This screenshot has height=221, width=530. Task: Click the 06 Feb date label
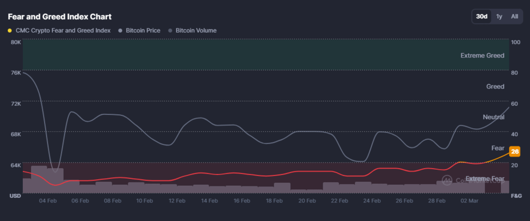pos(80,201)
